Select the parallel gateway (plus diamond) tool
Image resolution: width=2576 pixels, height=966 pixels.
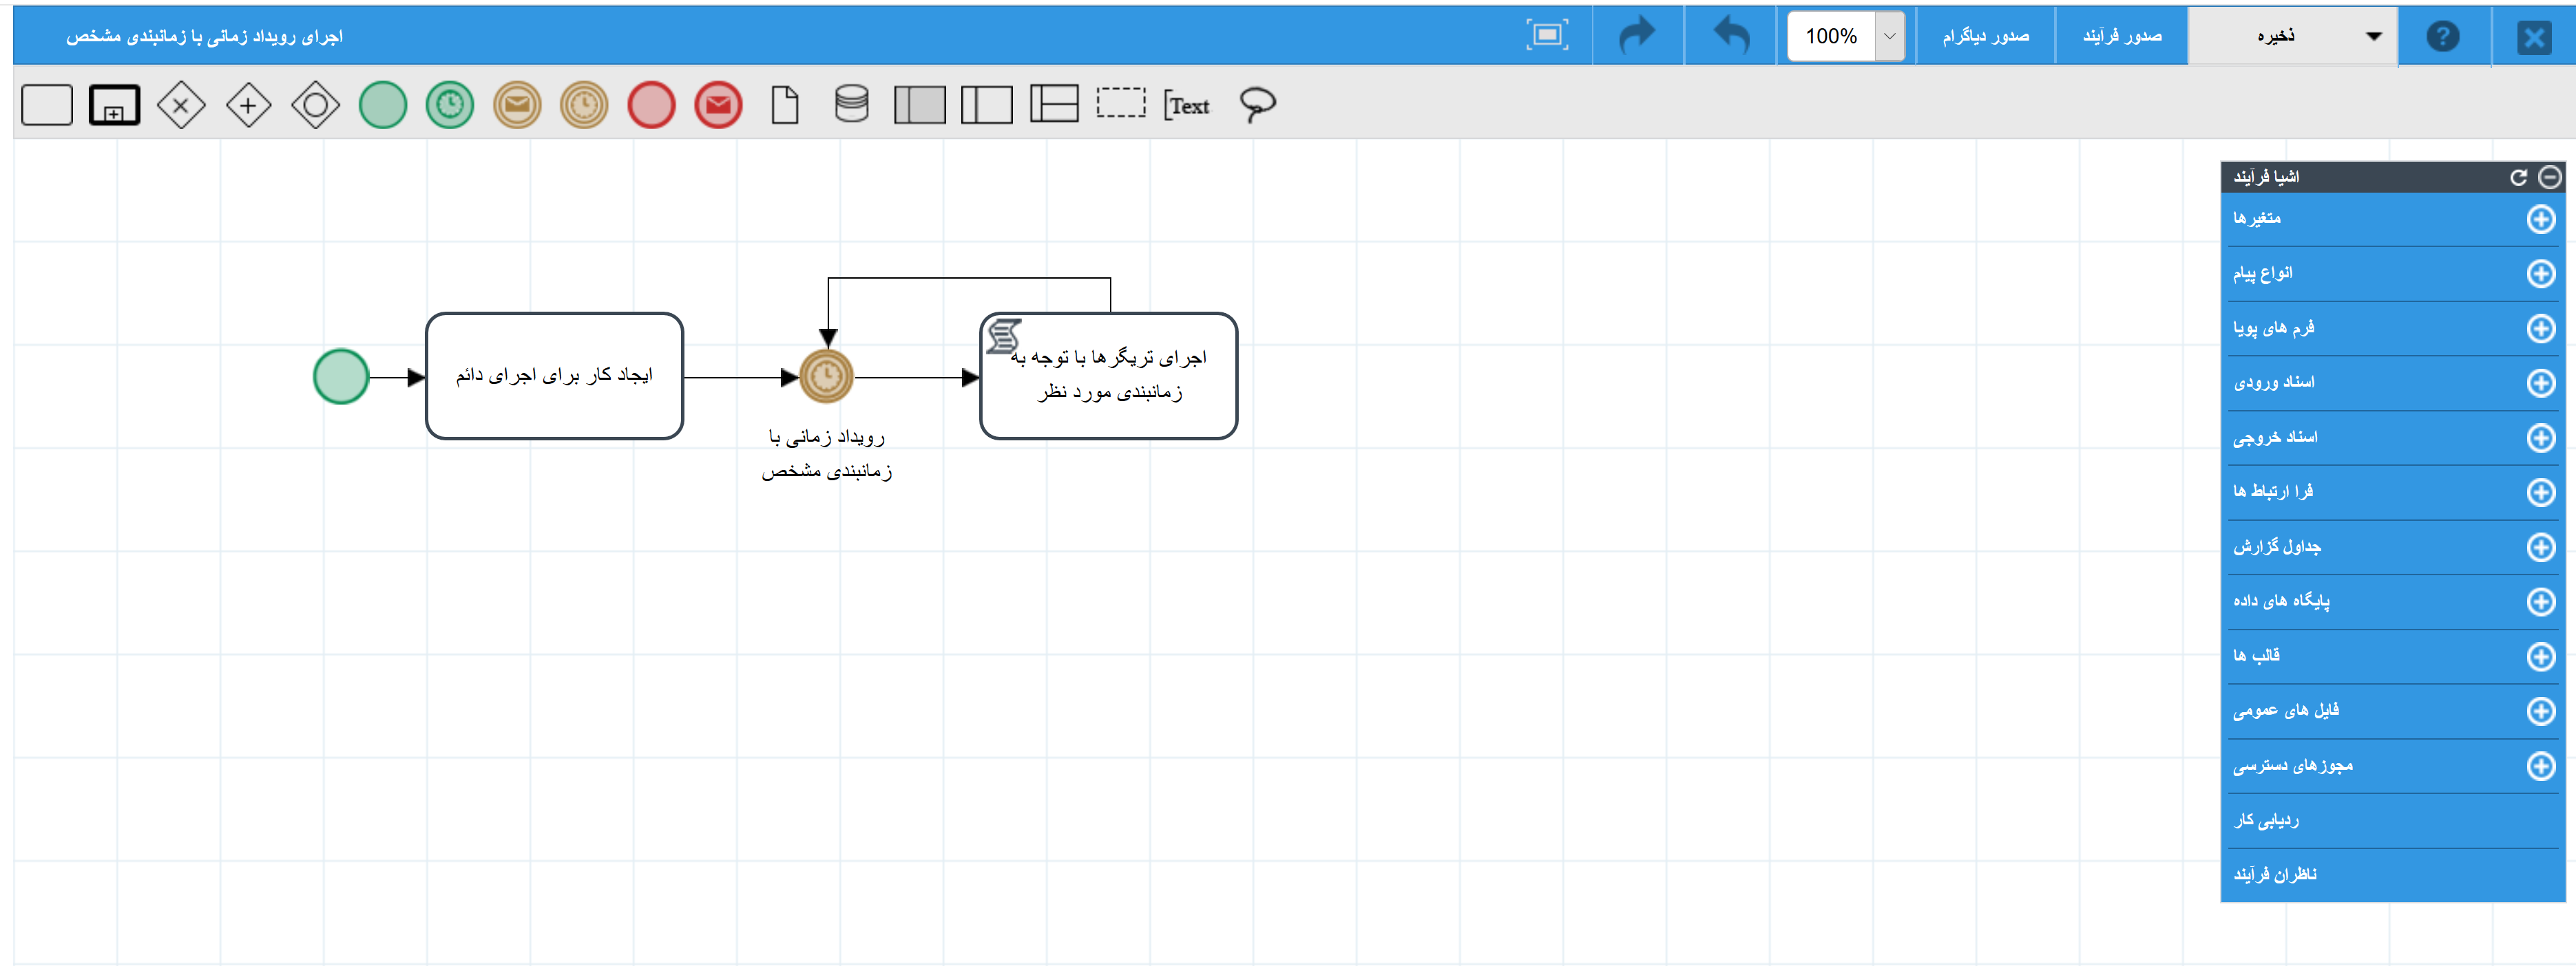[x=248, y=105]
